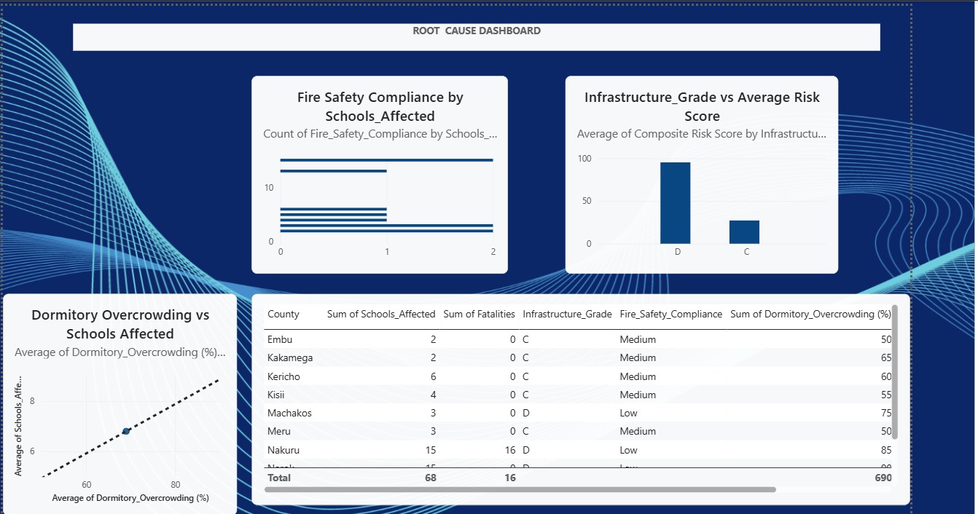Click the table's horizontal scrollbar thumb
978x514 pixels.
[x=520, y=489]
